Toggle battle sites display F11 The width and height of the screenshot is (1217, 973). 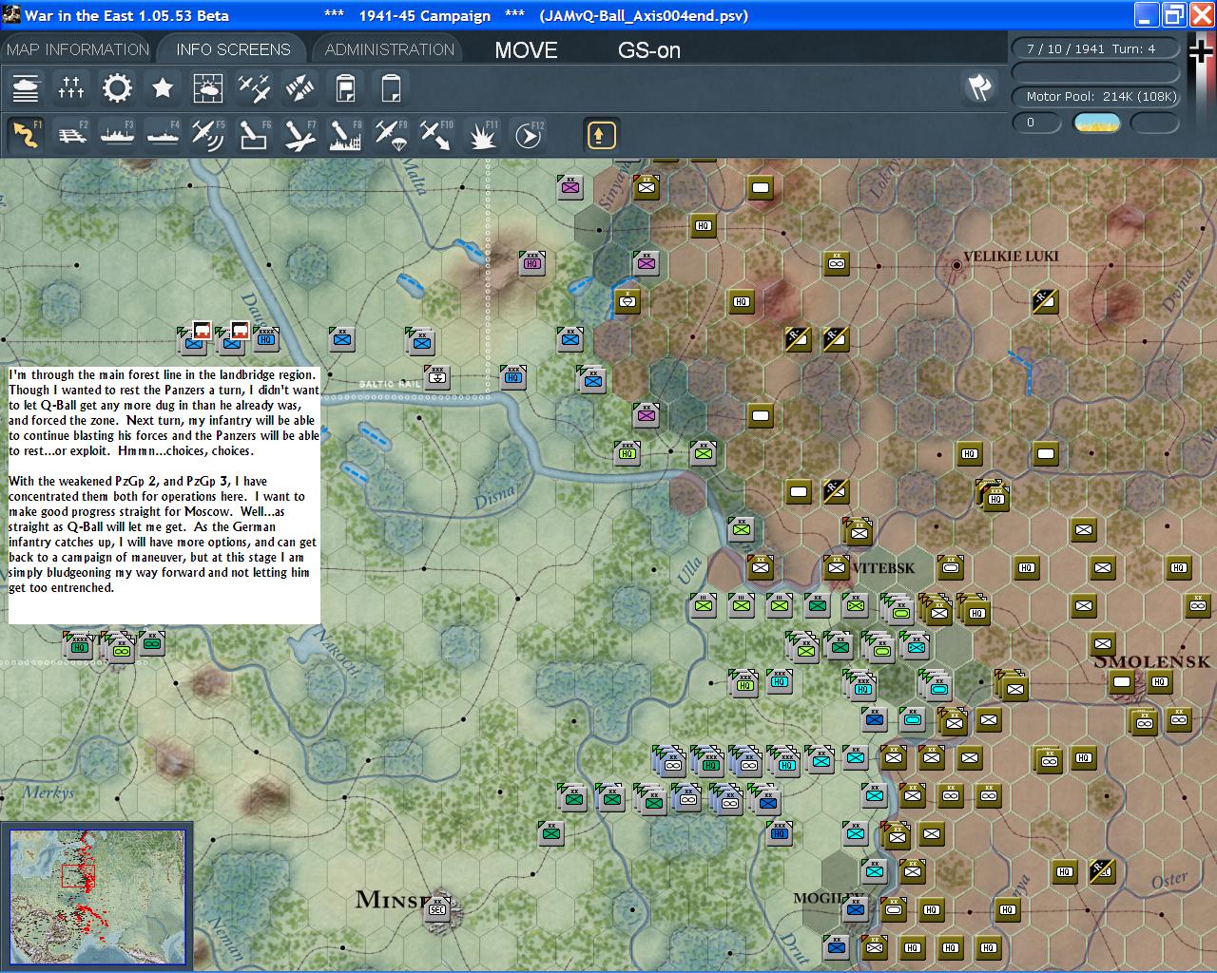click(482, 135)
